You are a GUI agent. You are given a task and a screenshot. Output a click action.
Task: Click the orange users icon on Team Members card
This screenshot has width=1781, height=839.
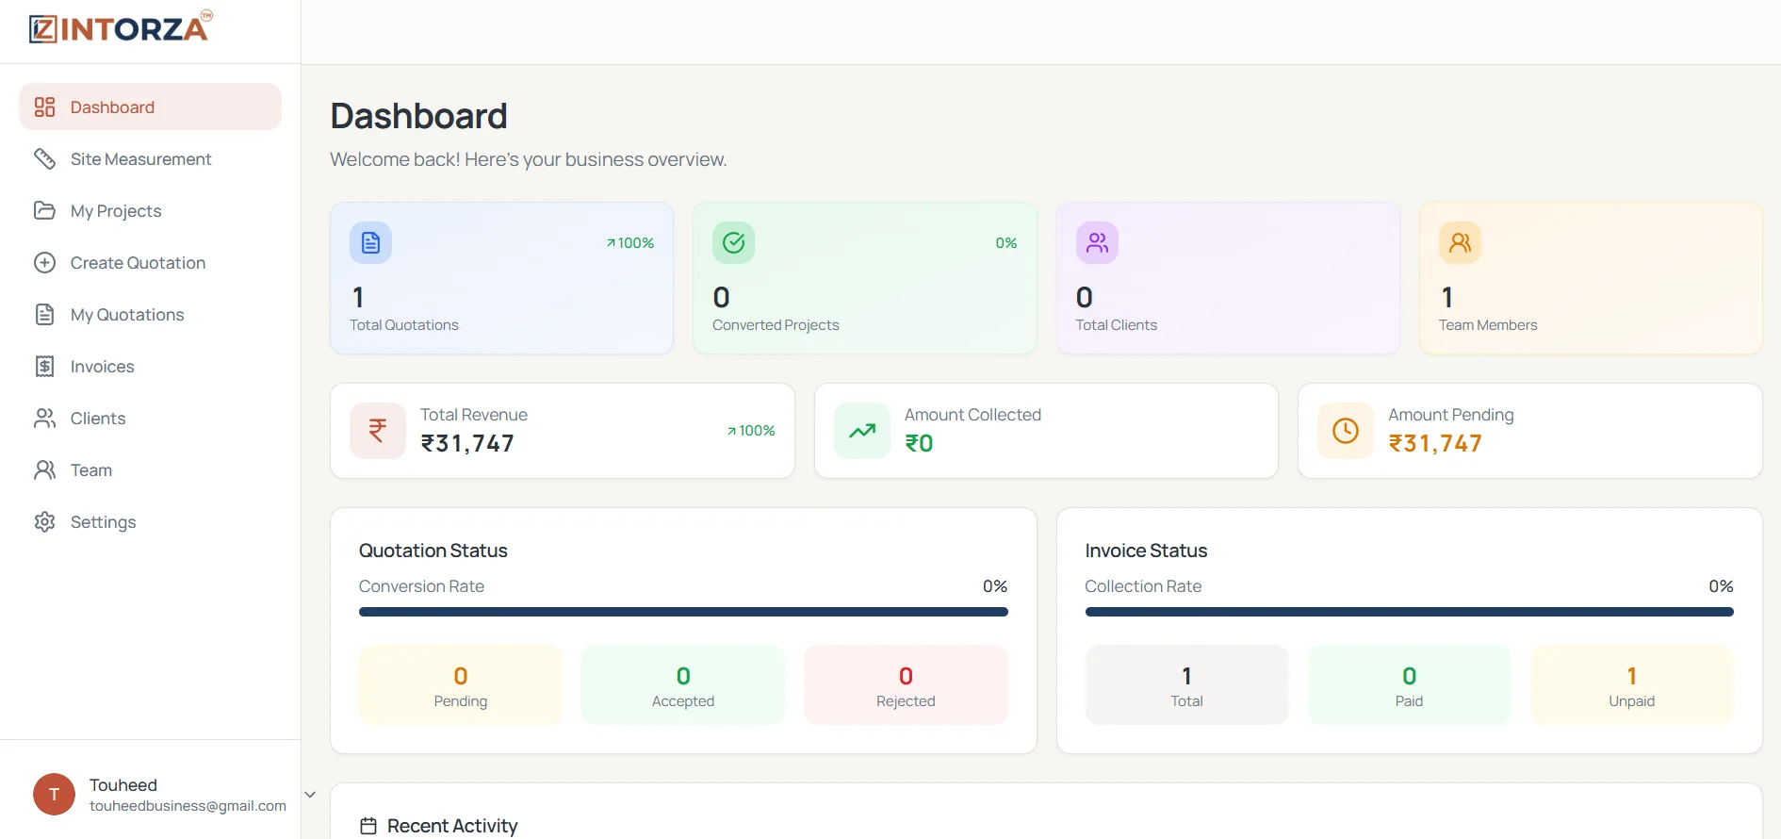pos(1460,243)
